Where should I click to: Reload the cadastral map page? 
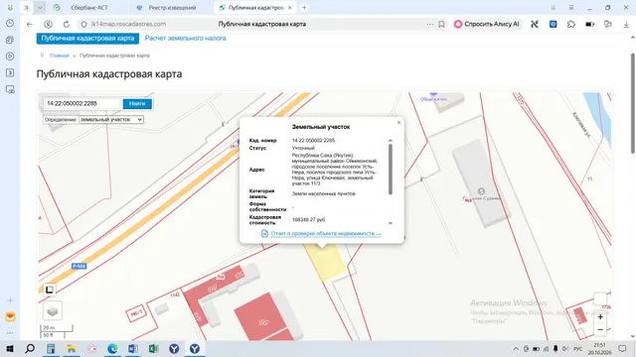(x=67, y=24)
